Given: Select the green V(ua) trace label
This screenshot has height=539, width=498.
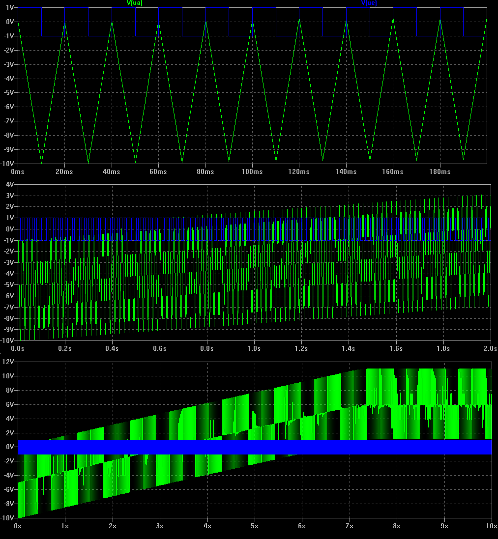Looking at the screenshot, I should coord(135,3).
